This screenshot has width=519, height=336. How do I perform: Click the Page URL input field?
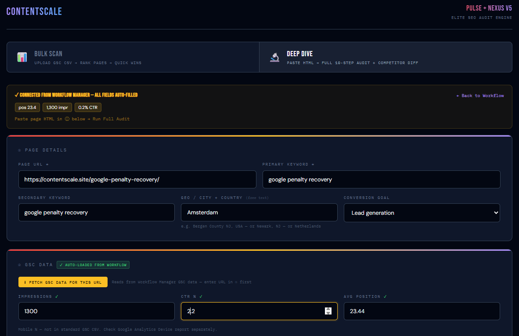click(137, 179)
